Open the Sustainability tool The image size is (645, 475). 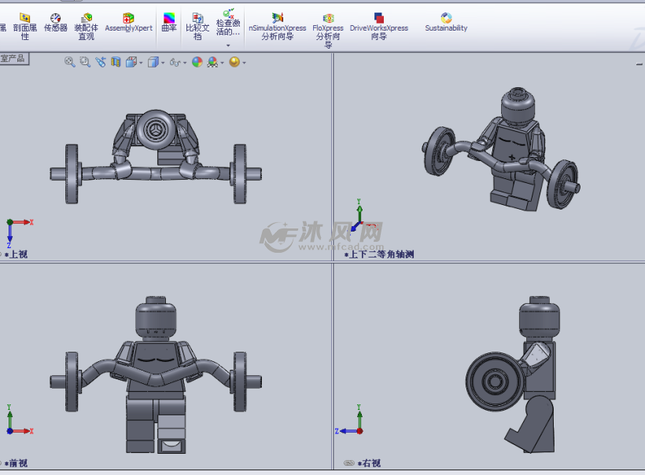click(446, 23)
